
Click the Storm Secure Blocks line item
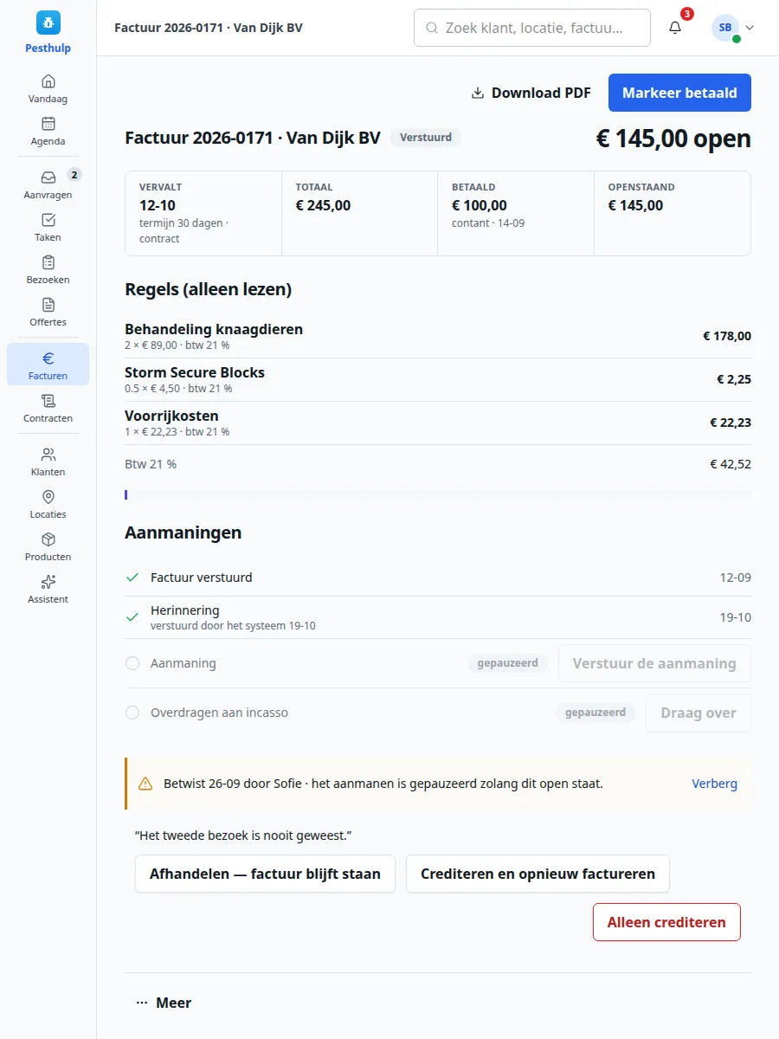point(438,379)
